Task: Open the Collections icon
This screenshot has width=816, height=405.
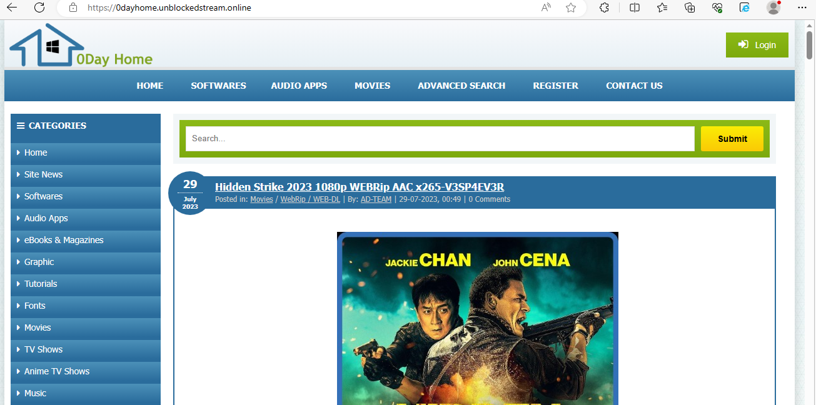Action: (690, 7)
